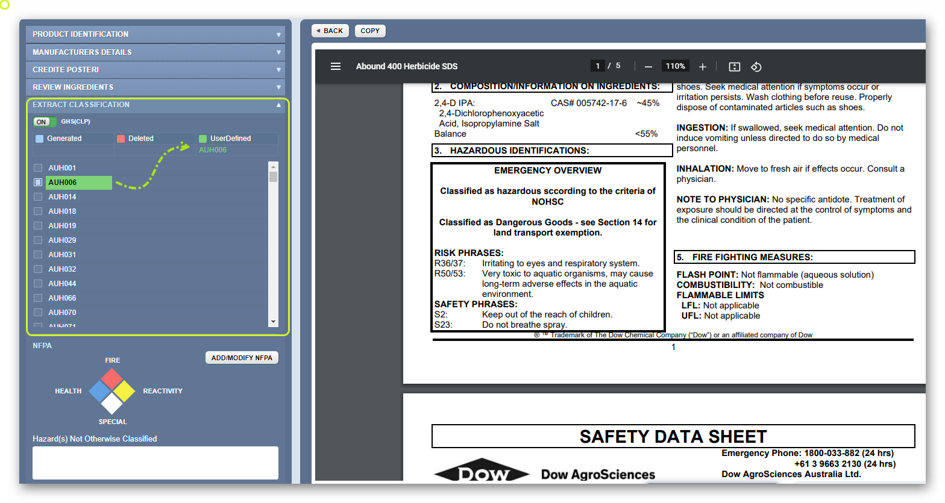Click the Hazards Not Otherwise Classified textbox

(155, 463)
